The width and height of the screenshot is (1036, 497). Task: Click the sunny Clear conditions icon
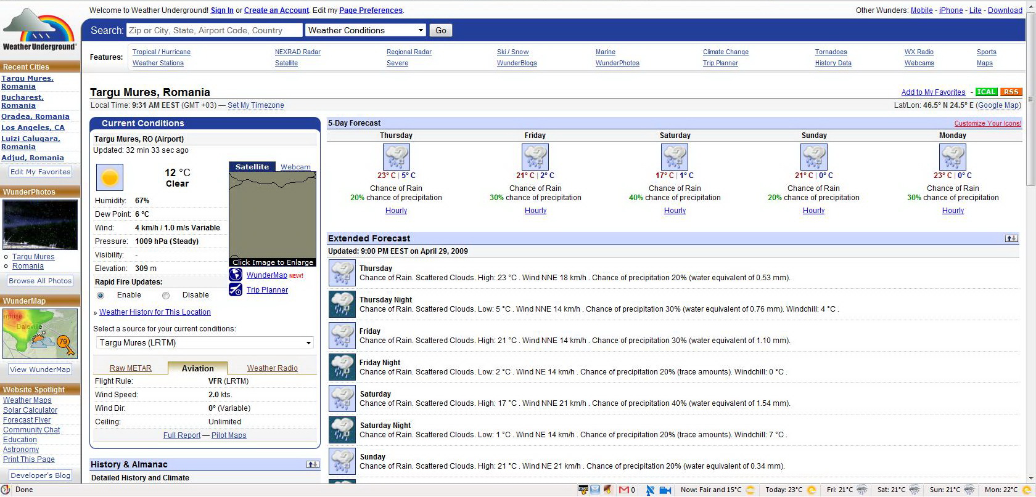click(x=110, y=178)
